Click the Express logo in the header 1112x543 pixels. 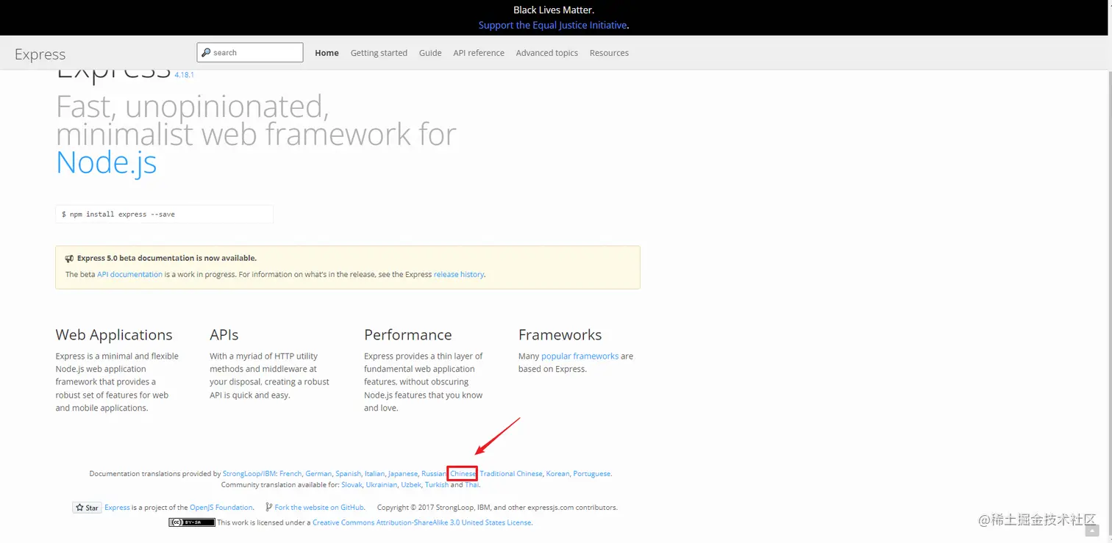[40, 54]
